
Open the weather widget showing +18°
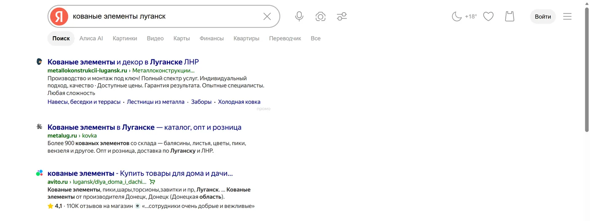(x=464, y=16)
